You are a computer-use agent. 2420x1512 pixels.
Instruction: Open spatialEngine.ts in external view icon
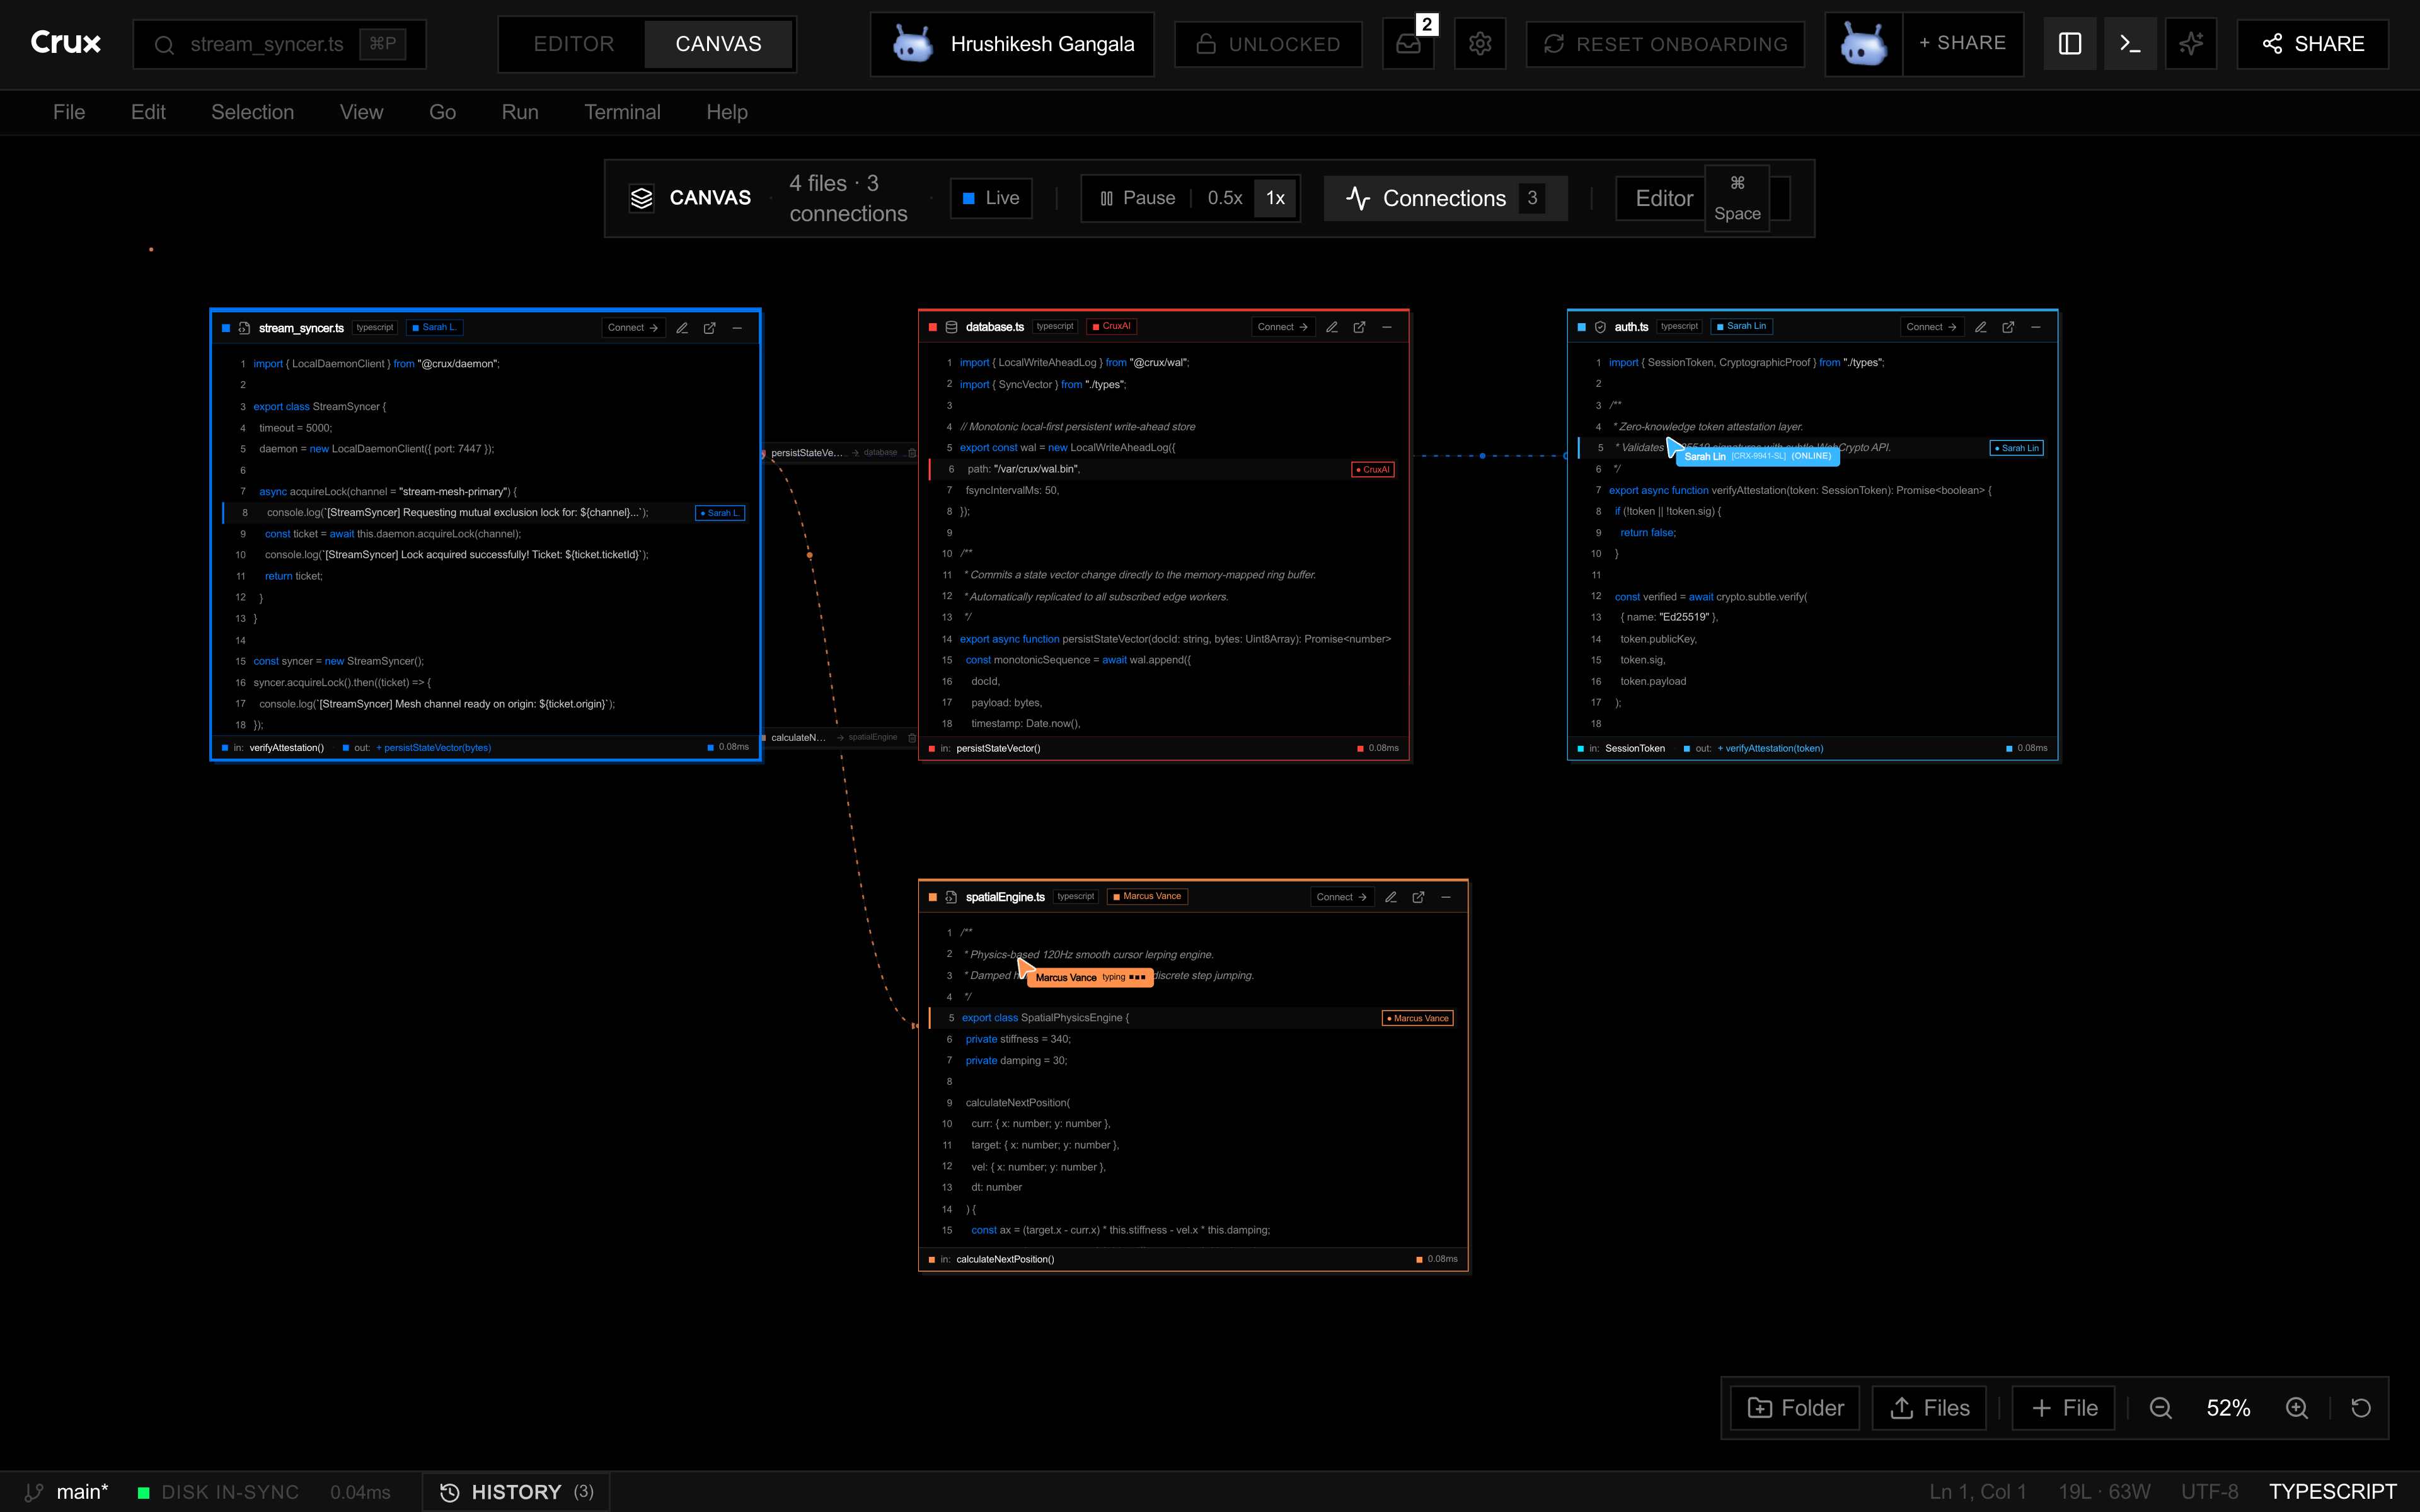click(x=1418, y=897)
